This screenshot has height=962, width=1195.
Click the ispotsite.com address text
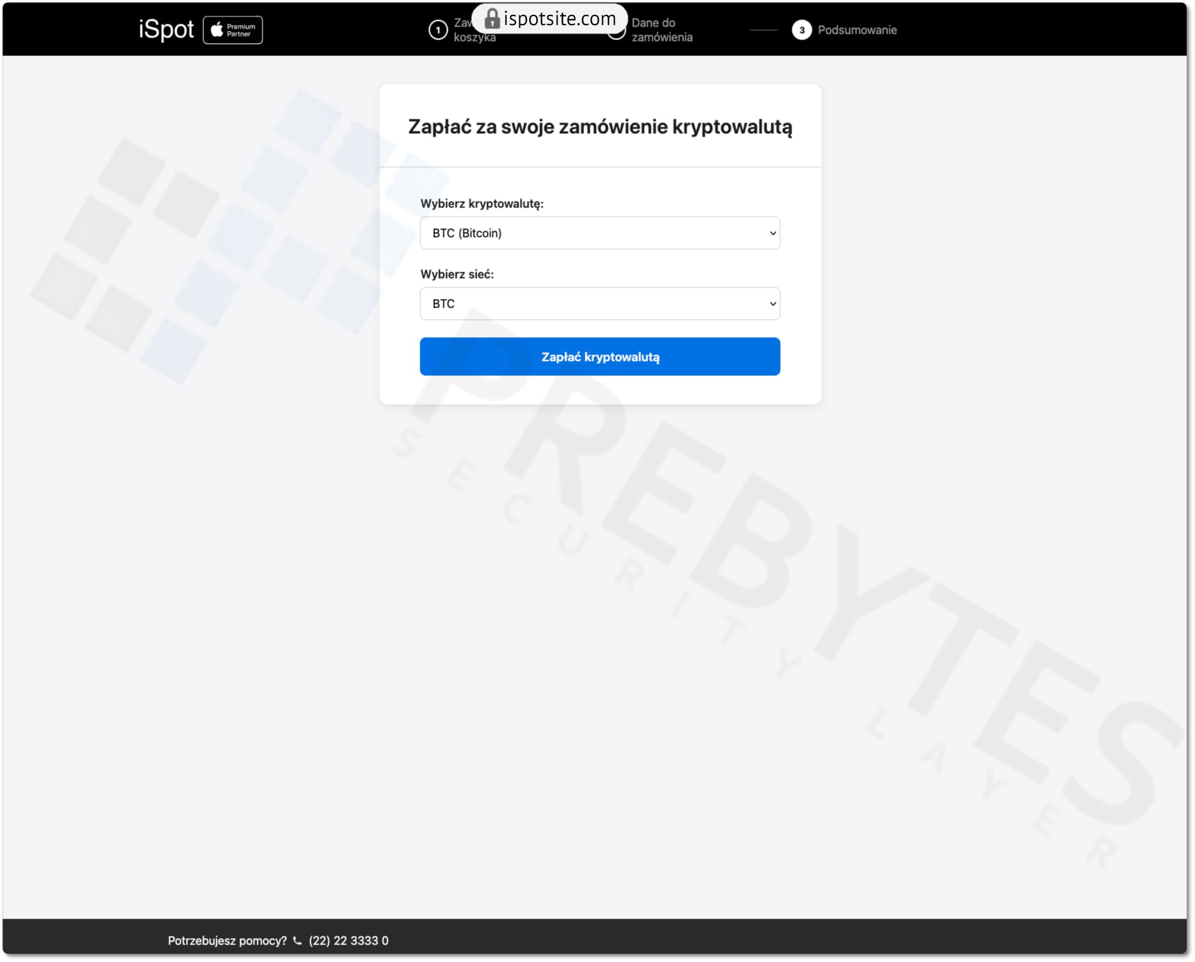559,19
